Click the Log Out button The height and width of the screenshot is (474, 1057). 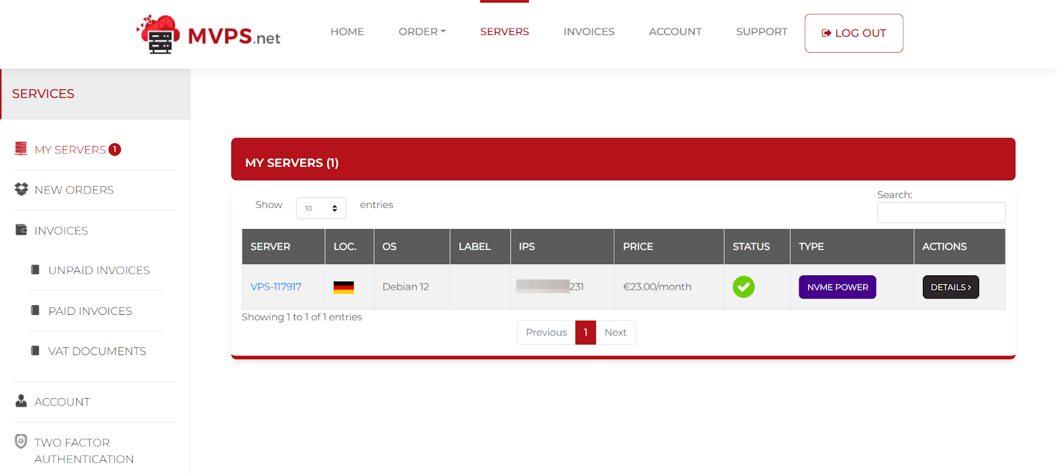tap(854, 33)
